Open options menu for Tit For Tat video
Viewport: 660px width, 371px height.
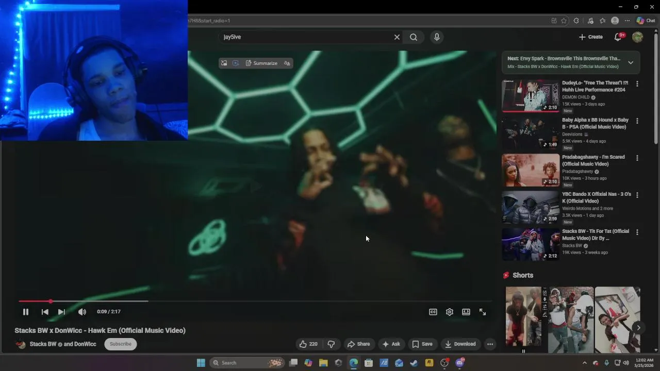[x=637, y=232]
